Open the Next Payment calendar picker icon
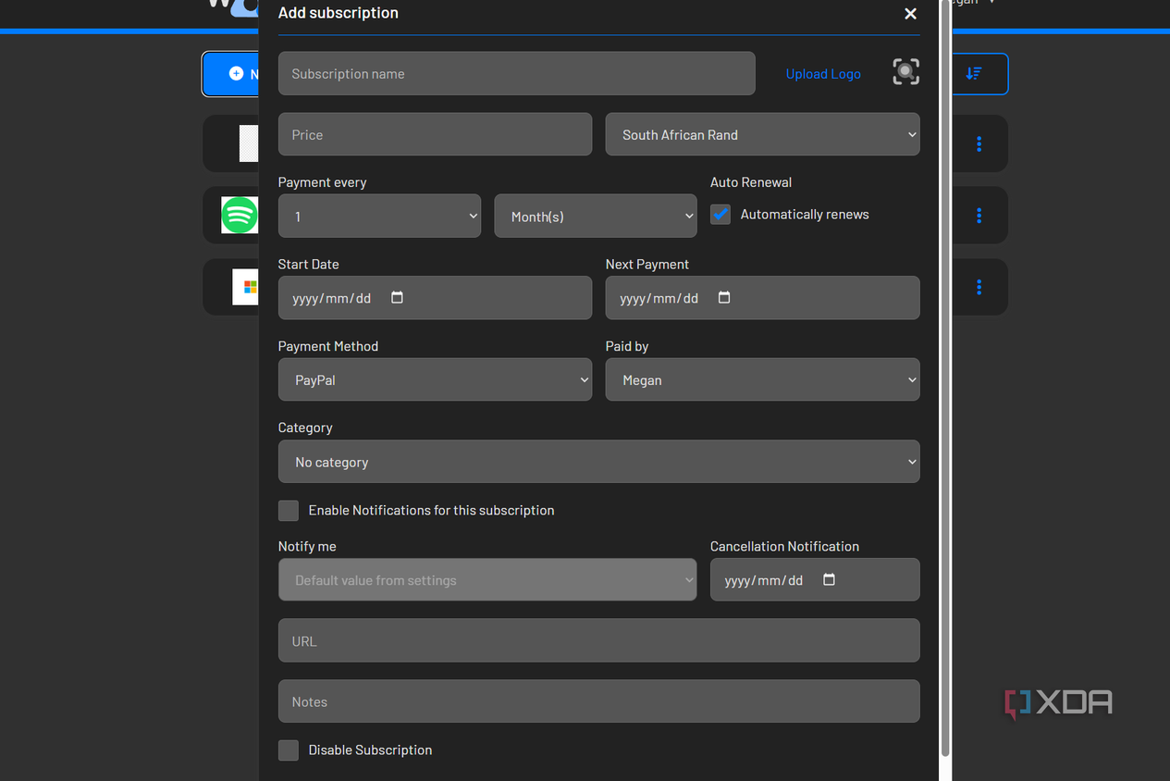Image resolution: width=1170 pixels, height=781 pixels. tap(724, 297)
